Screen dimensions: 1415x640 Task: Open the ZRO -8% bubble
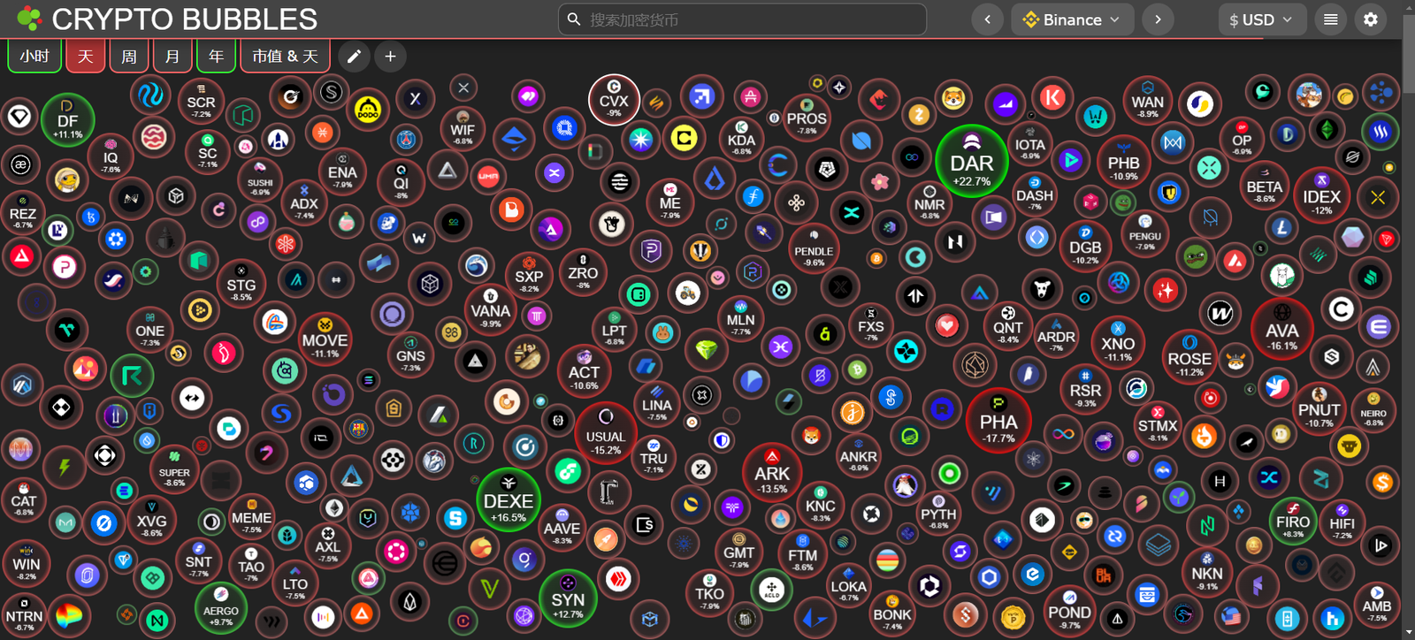[x=583, y=272]
